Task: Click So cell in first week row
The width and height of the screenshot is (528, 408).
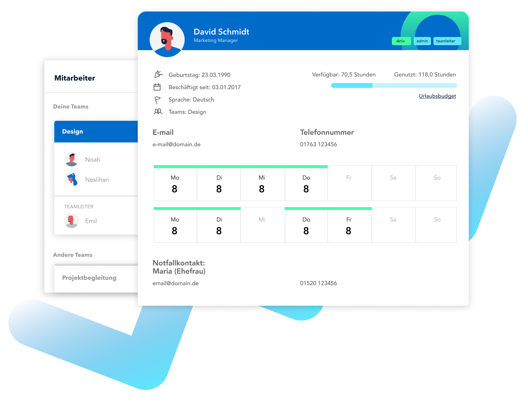Action: click(x=436, y=183)
